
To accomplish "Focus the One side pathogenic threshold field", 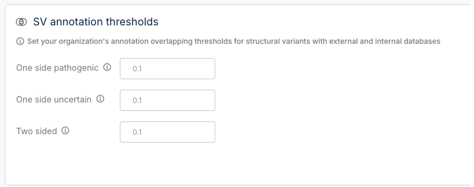I will 167,68.
